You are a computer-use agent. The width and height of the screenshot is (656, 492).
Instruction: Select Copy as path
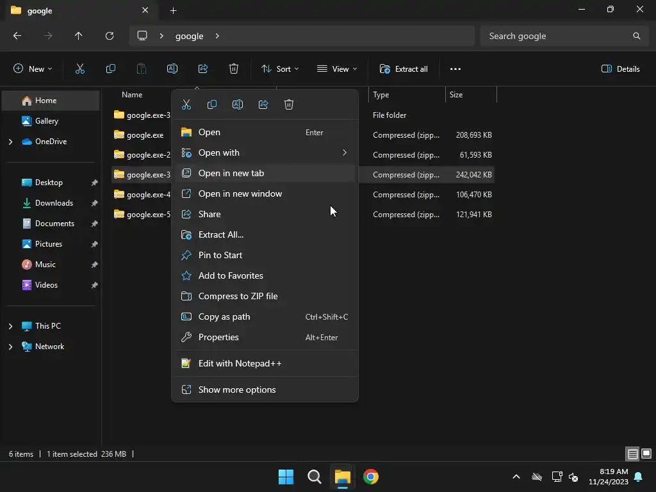coord(265,316)
